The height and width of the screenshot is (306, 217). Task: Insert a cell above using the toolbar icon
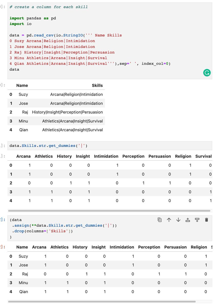tap(188, 220)
